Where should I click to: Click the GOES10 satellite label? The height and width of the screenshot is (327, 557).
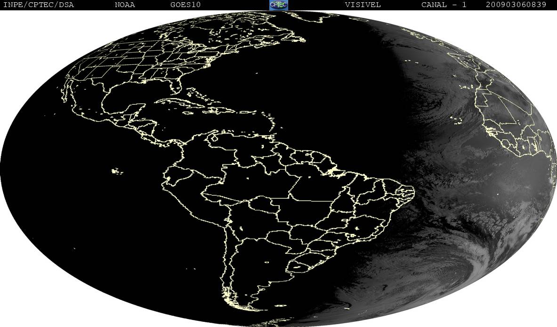click(186, 5)
